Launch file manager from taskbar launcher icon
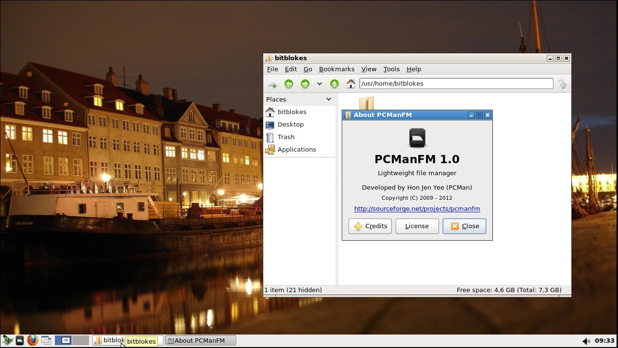 20,341
